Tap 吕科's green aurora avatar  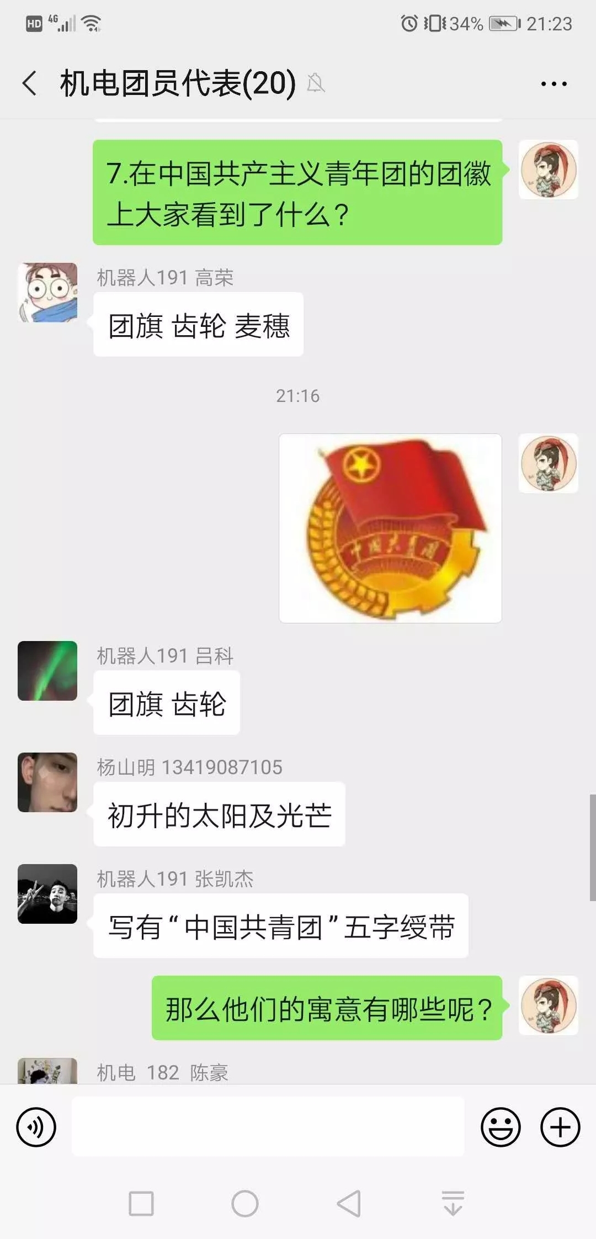coord(47,671)
